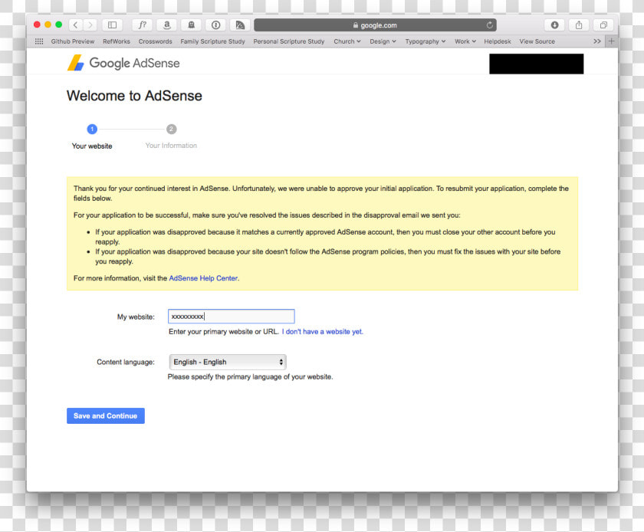Viewport: 644px width, 532px height.
Task: Open the Github Preview bookmark
Action: coord(73,41)
